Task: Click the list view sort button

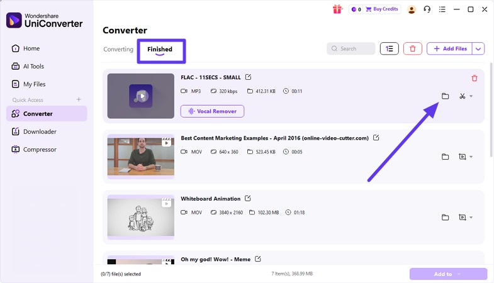Action: point(389,49)
